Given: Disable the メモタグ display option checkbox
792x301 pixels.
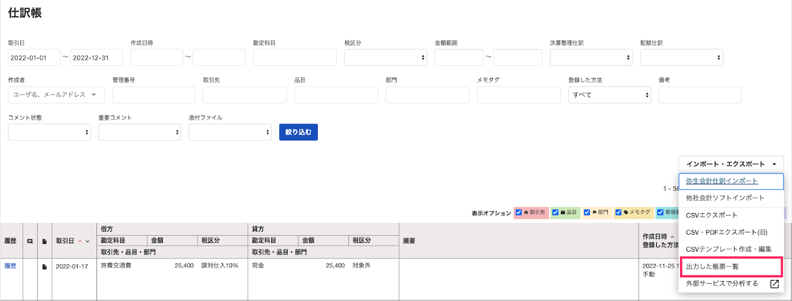Looking at the screenshot, I should 618,213.
